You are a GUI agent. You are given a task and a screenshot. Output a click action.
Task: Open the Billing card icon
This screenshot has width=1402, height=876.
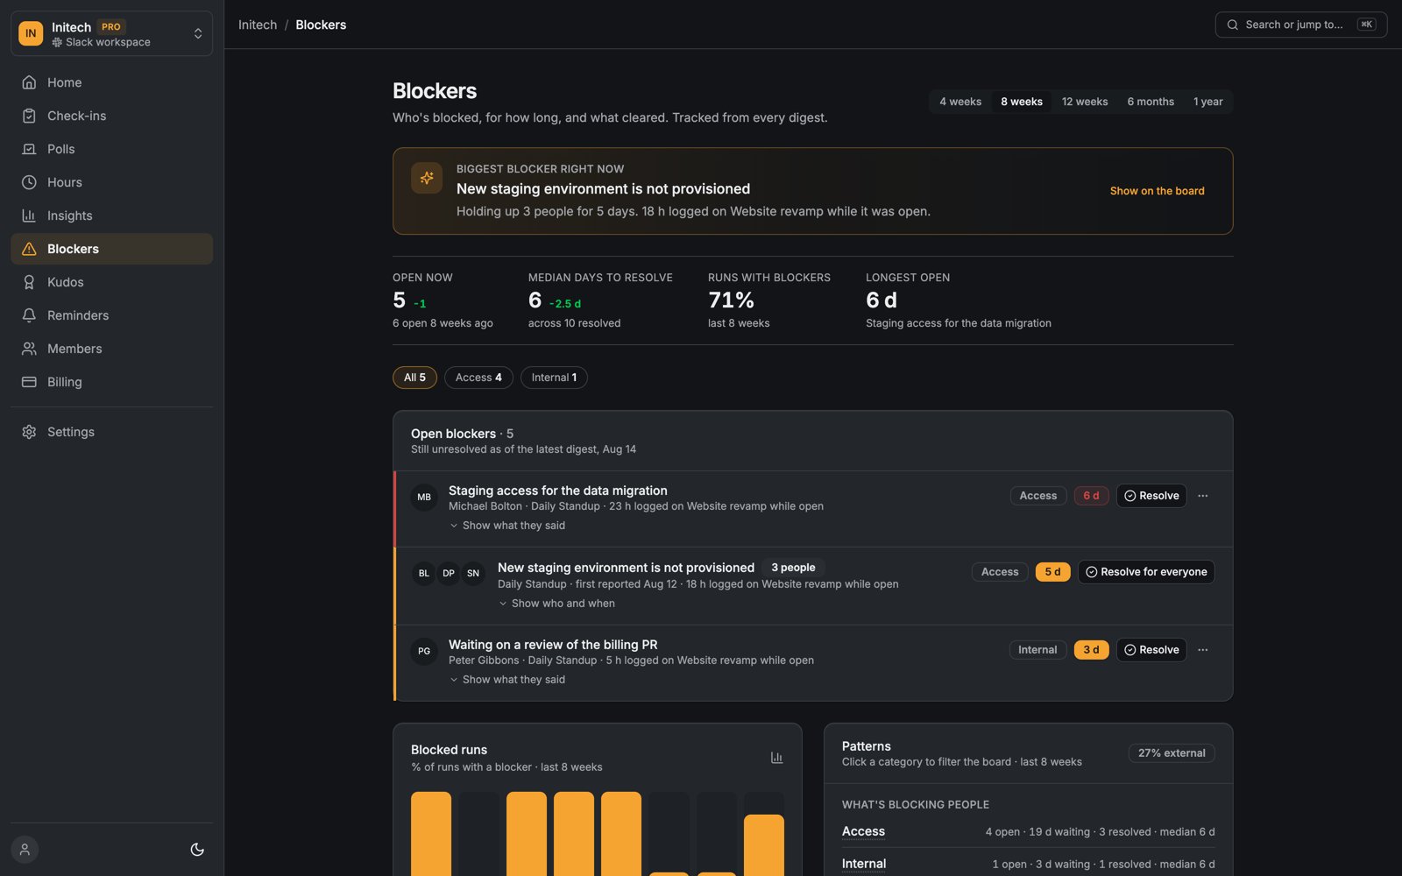[29, 382]
